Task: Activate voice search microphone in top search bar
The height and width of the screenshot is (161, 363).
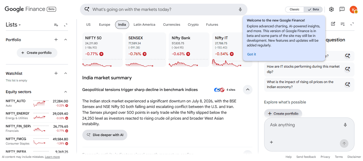Action: coord(240,10)
